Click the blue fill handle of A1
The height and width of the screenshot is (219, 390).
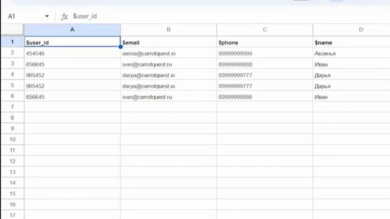coord(121,47)
